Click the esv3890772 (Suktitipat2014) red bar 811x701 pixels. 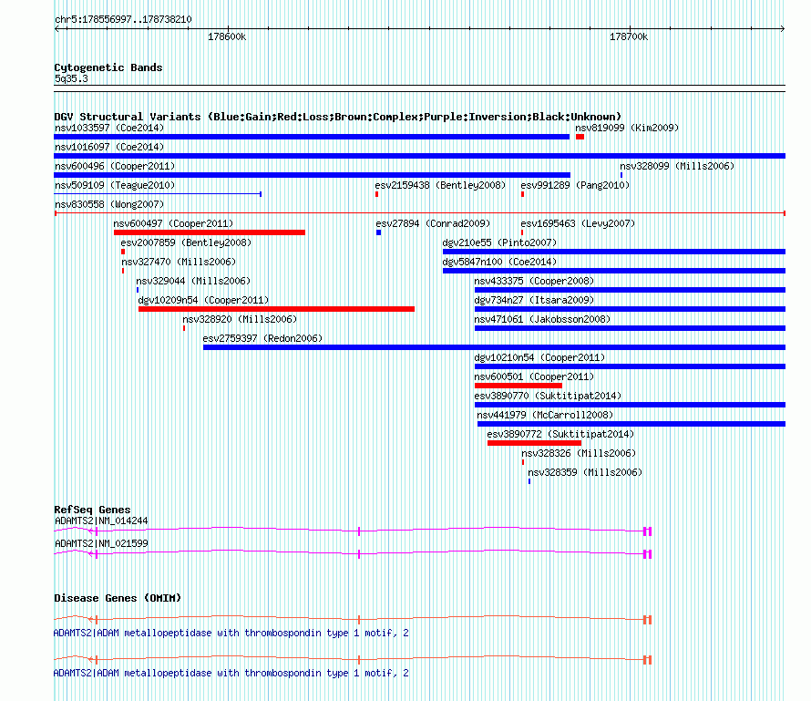pyautogui.click(x=534, y=443)
